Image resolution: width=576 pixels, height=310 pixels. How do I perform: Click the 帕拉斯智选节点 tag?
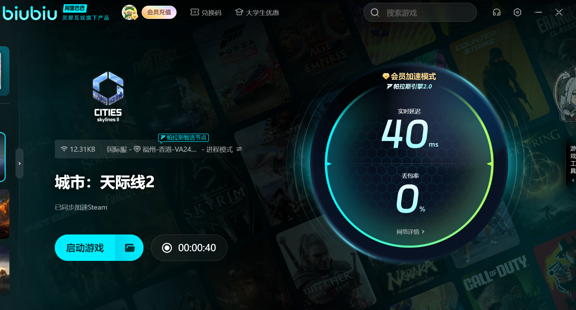tap(184, 138)
